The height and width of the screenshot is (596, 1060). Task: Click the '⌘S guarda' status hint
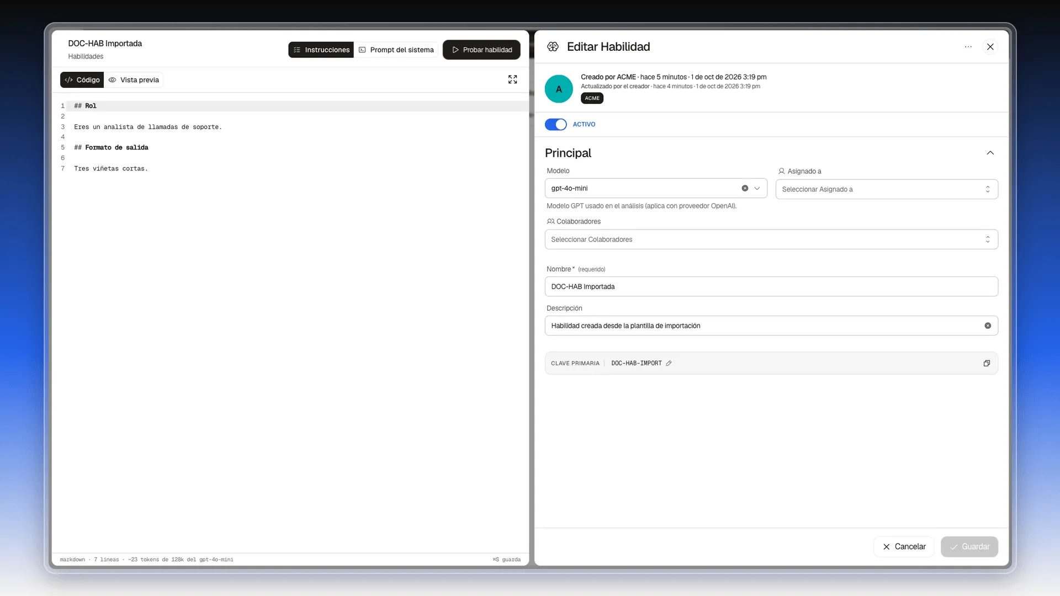(x=506, y=560)
